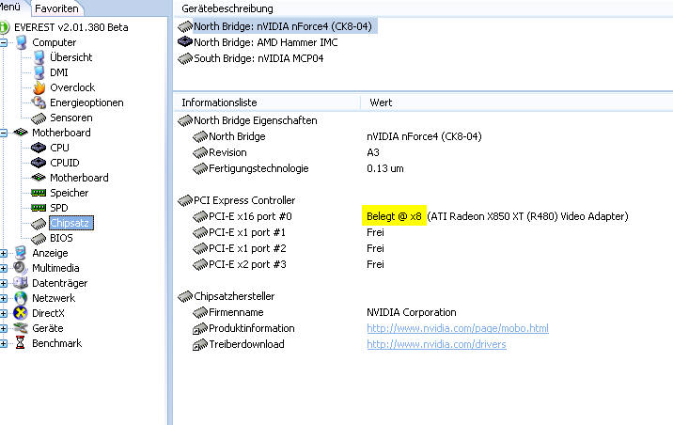673x425 pixels.
Task: Click the North Bridge Eigenschaften group heading
Action: [256, 120]
